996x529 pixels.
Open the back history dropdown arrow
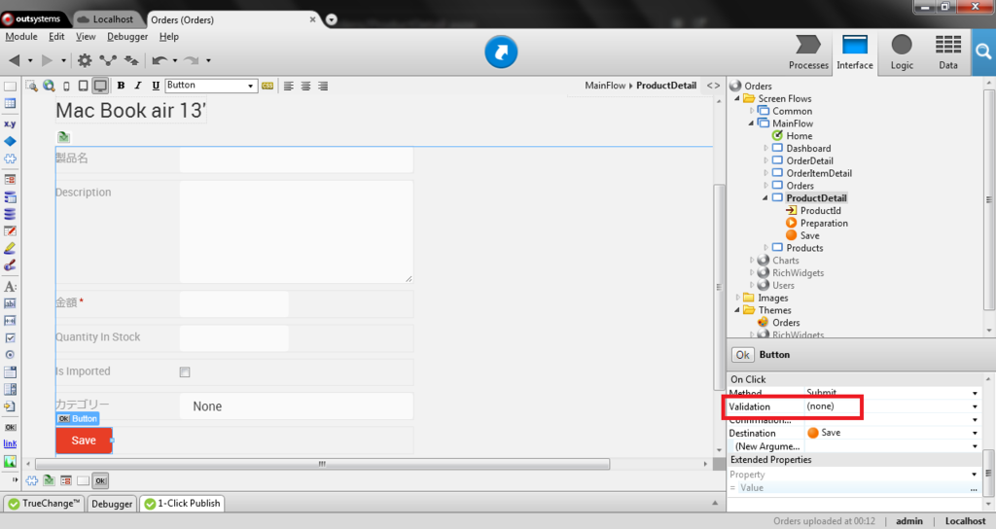coord(30,61)
